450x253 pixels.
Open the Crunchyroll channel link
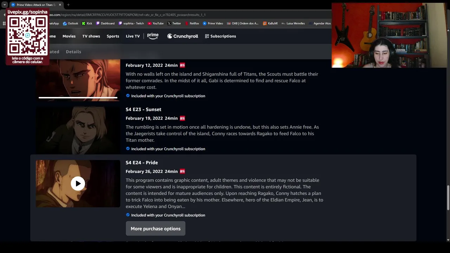pos(182,36)
